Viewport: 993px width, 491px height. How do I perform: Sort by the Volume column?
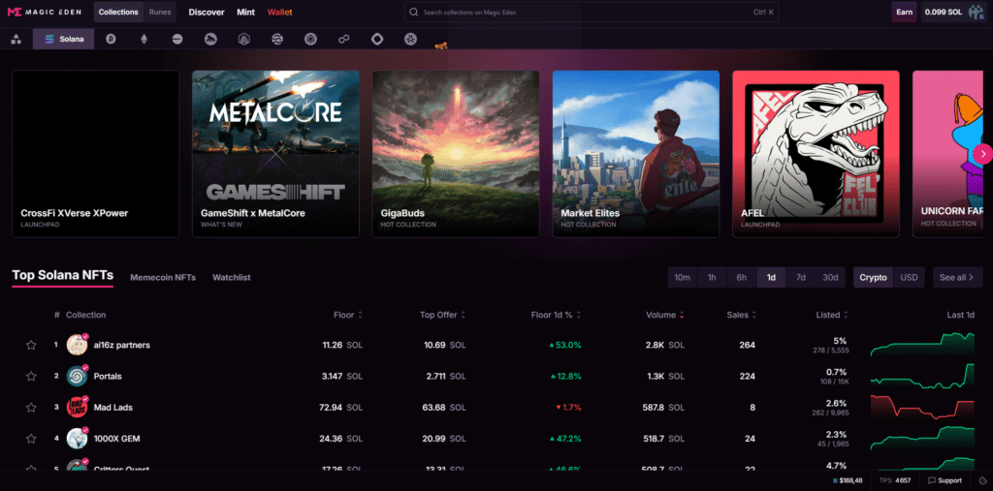click(665, 315)
